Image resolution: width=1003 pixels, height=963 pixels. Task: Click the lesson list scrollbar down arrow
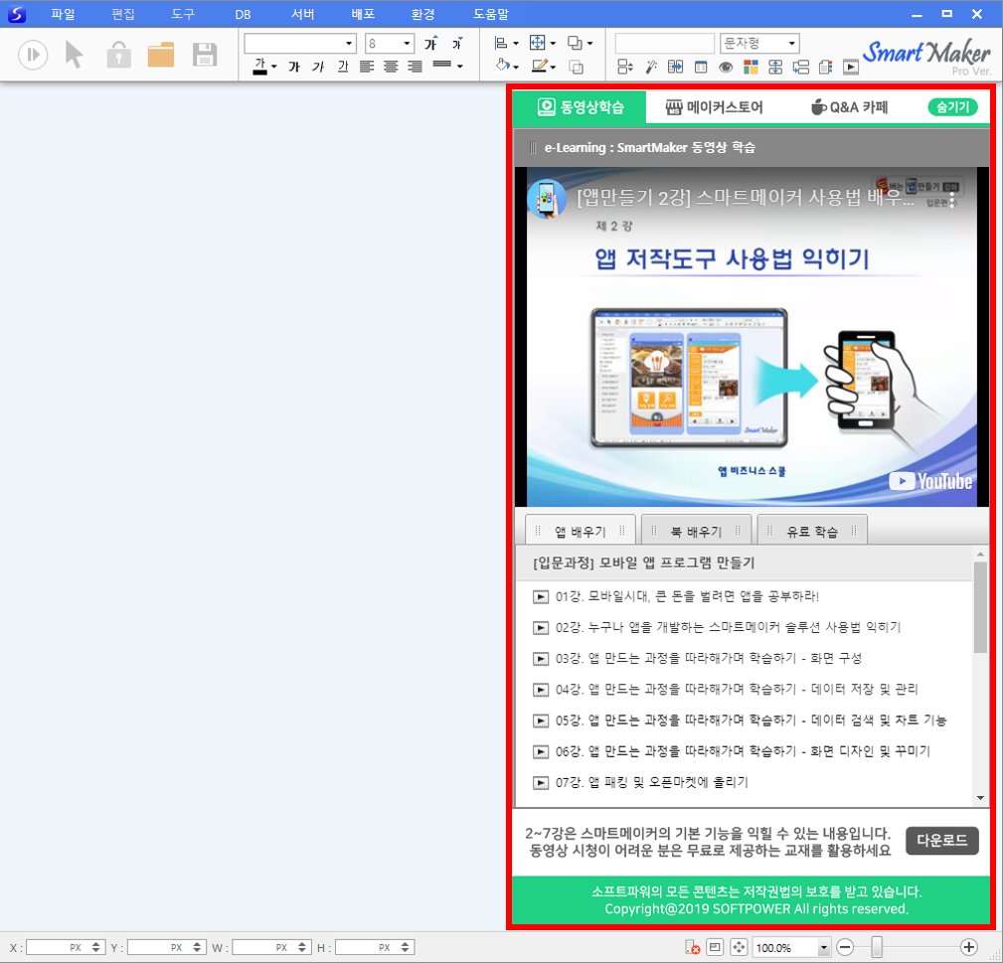tap(980, 797)
